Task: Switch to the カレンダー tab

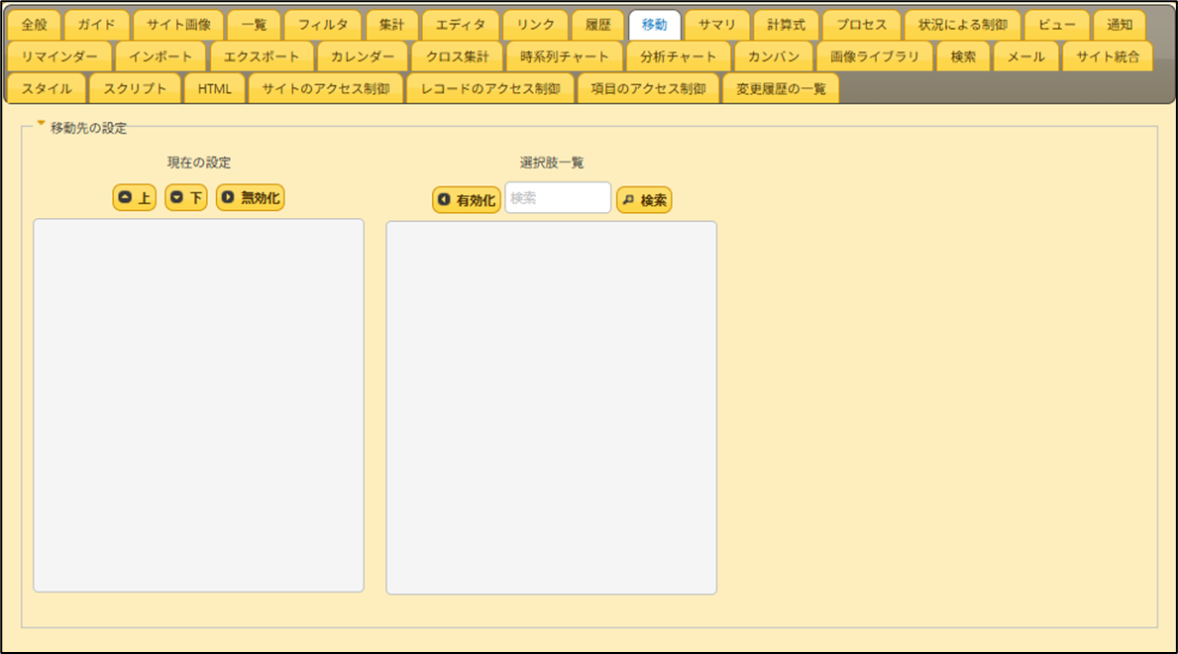Action: 362,56
